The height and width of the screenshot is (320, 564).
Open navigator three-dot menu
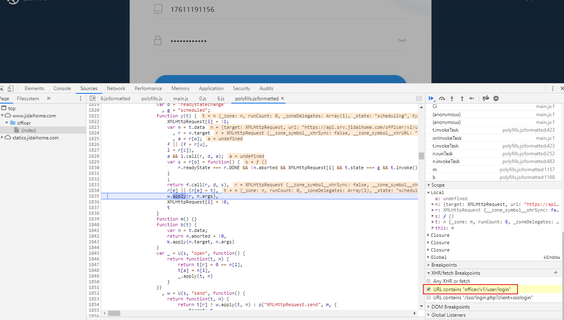coord(80,98)
